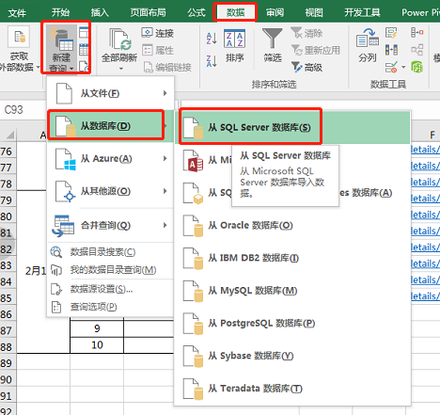Select row header 89

[x=8, y=363]
